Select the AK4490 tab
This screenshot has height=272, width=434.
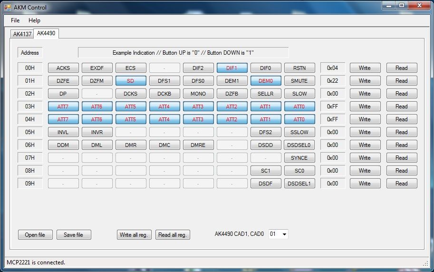(46, 33)
